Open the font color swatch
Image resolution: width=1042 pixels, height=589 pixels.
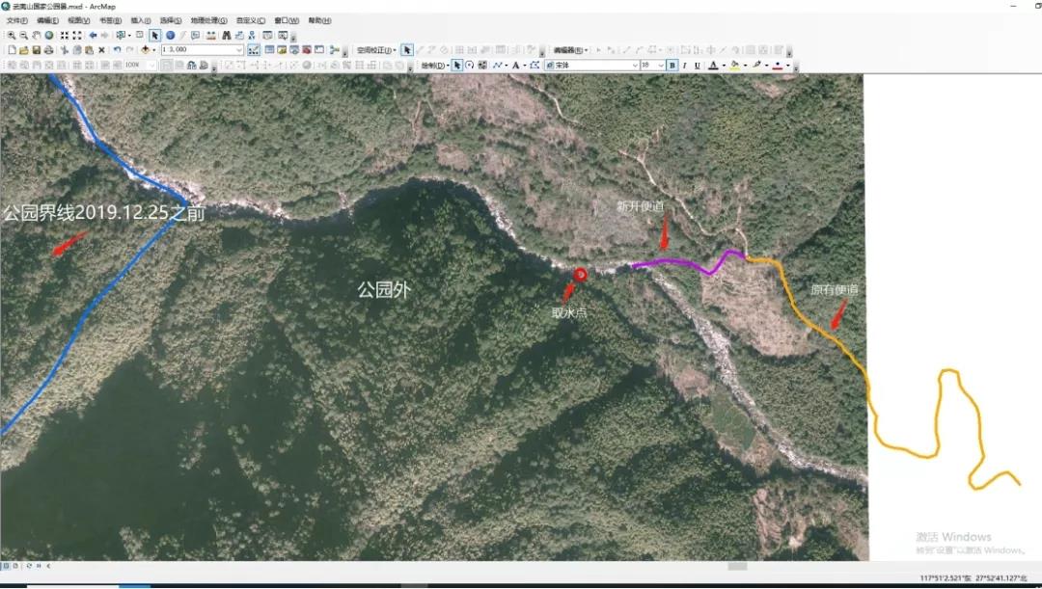coord(713,66)
